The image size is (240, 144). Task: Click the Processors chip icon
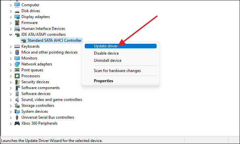[17, 76]
